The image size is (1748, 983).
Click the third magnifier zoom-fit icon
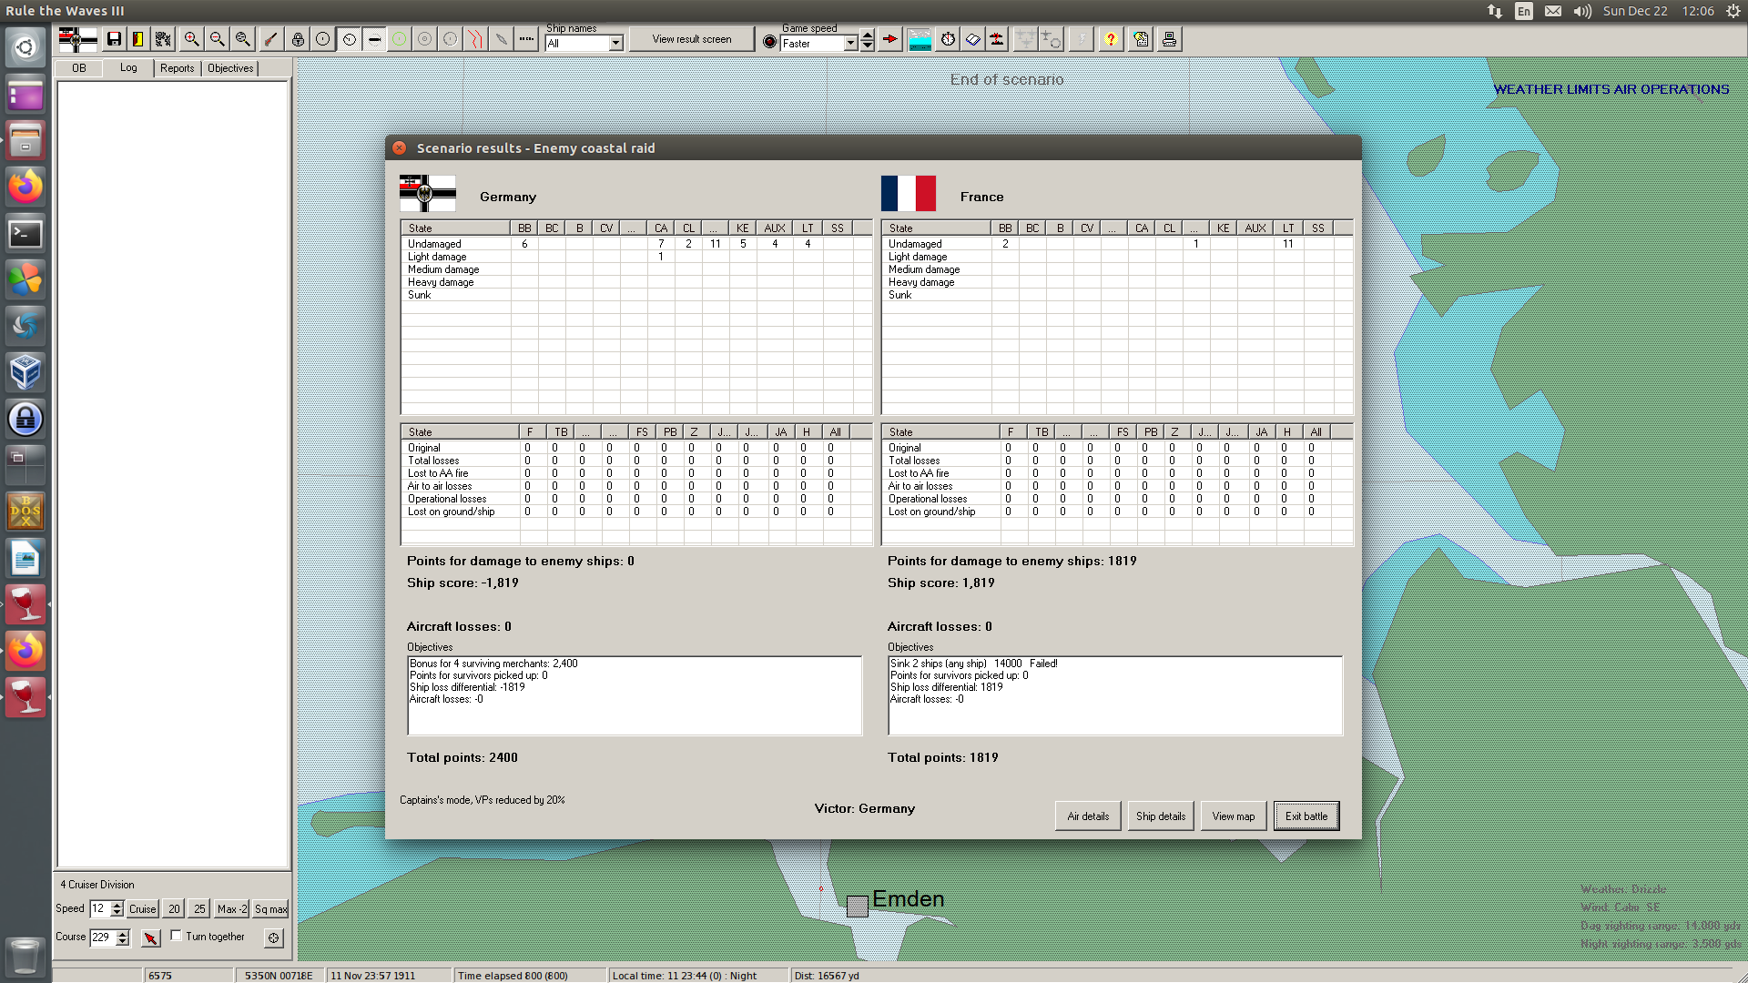coord(242,39)
